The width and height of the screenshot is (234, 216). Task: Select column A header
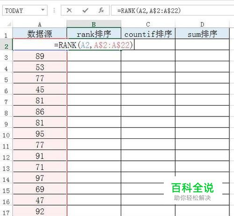[40, 24]
